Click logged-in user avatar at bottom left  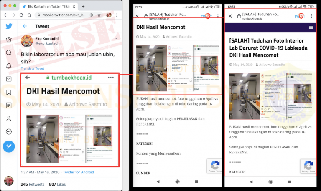click(9, 181)
